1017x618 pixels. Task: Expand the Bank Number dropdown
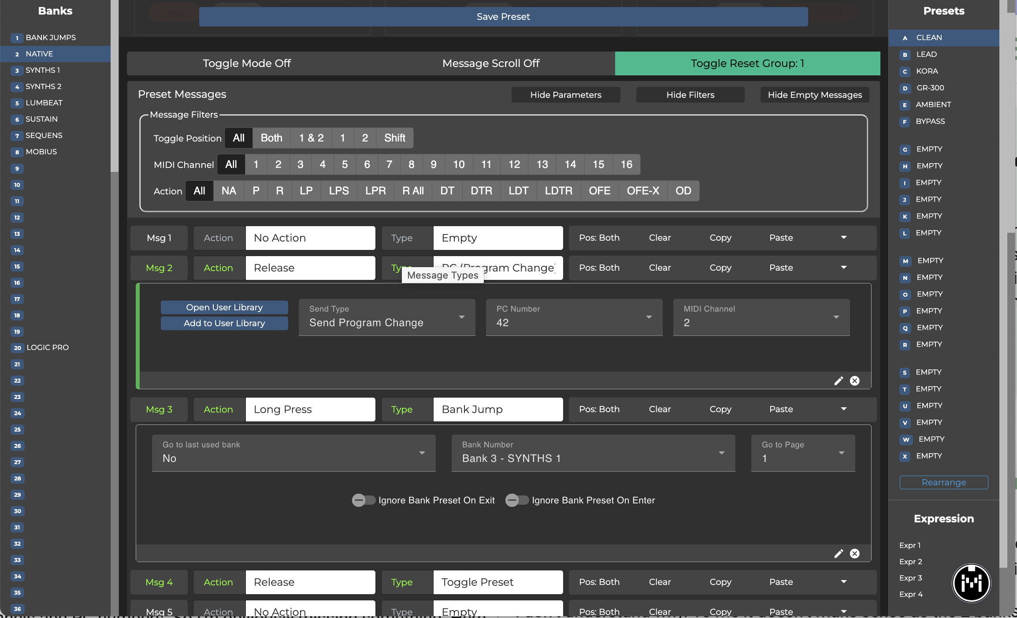593,453
